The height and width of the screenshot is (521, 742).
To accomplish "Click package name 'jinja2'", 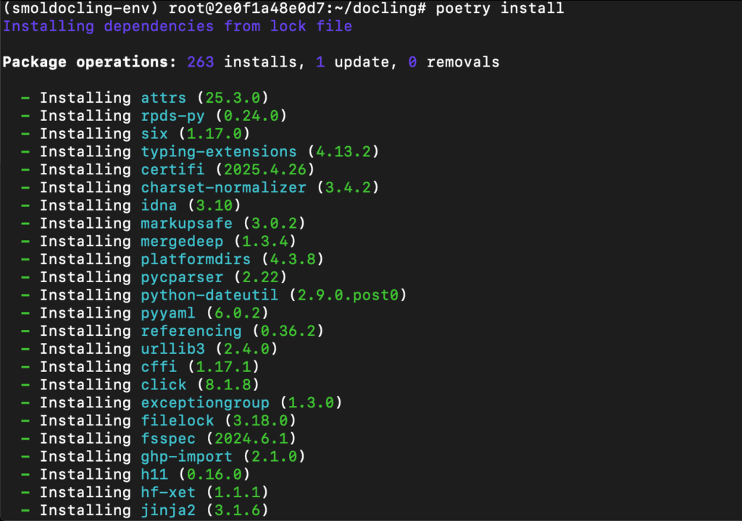I will (168, 510).
